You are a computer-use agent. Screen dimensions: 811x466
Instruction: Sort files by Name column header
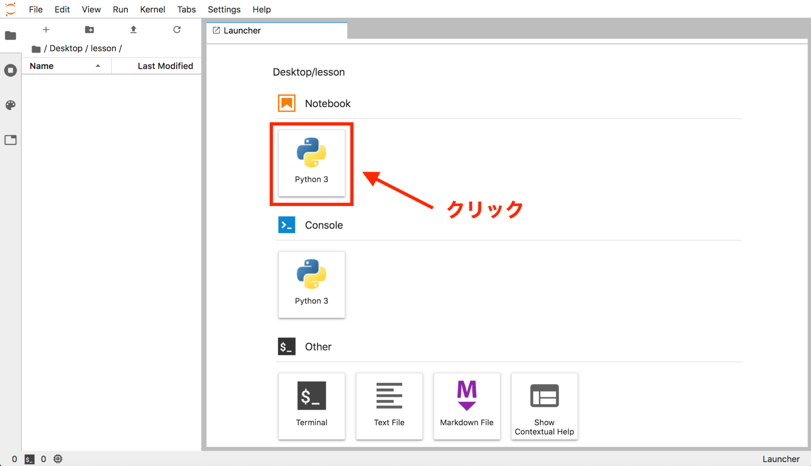(x=42, y=66)
